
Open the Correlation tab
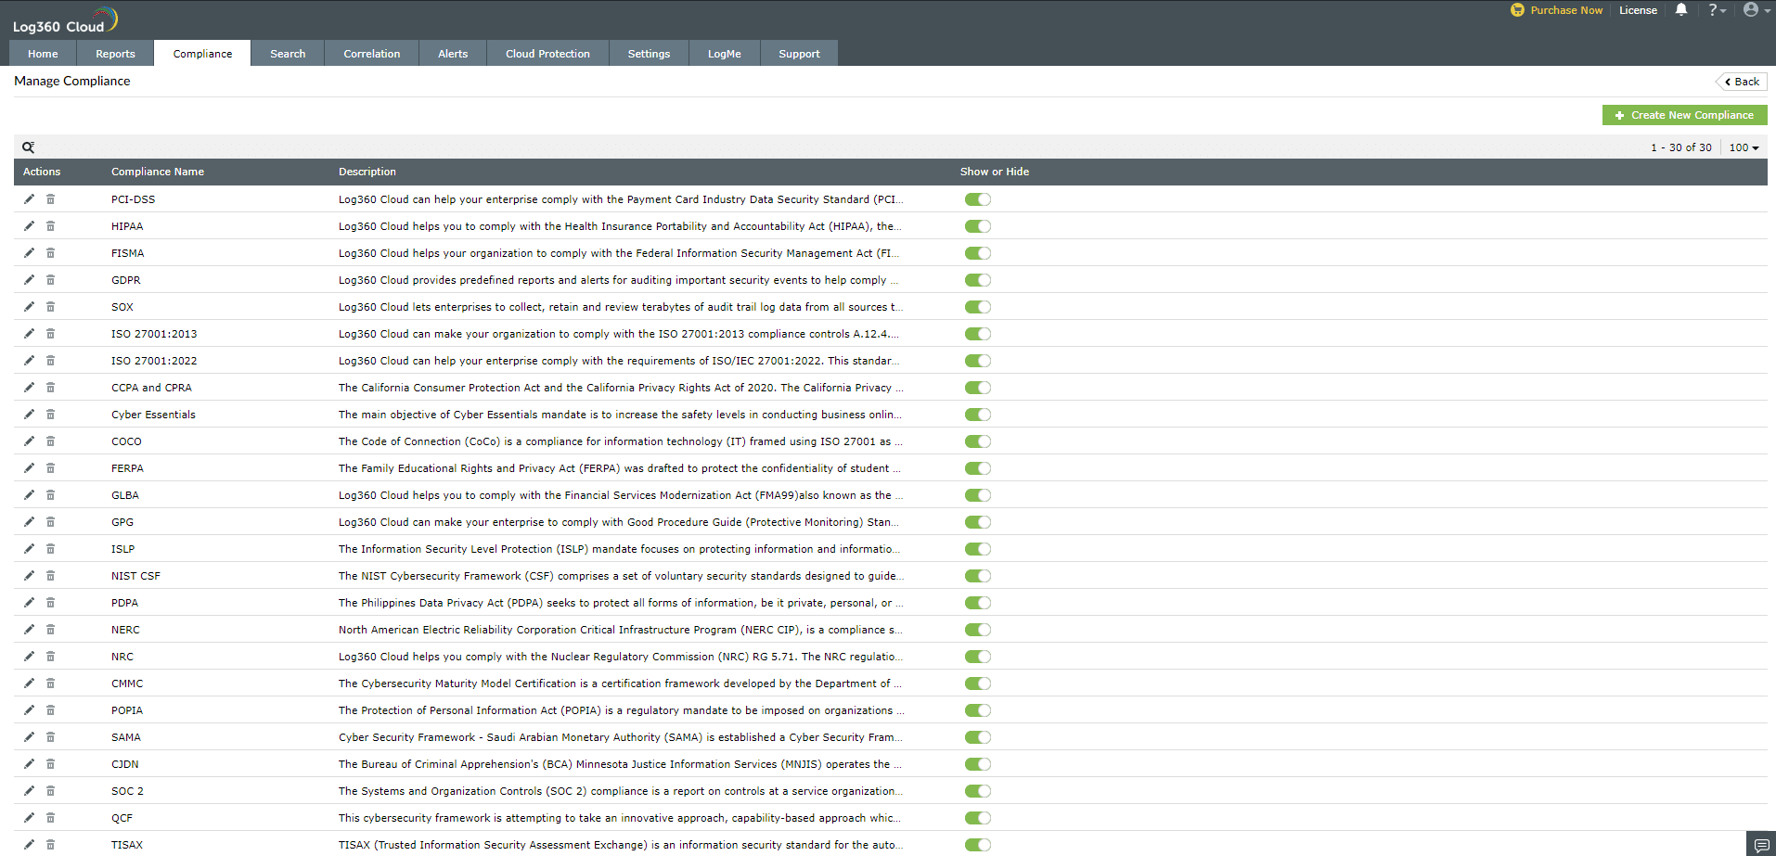click(372, 54)
